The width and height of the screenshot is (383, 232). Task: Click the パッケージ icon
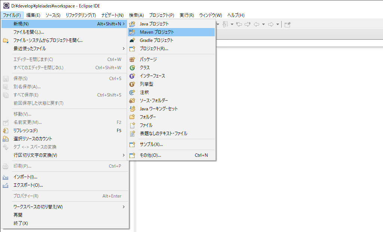pos(132,59)
